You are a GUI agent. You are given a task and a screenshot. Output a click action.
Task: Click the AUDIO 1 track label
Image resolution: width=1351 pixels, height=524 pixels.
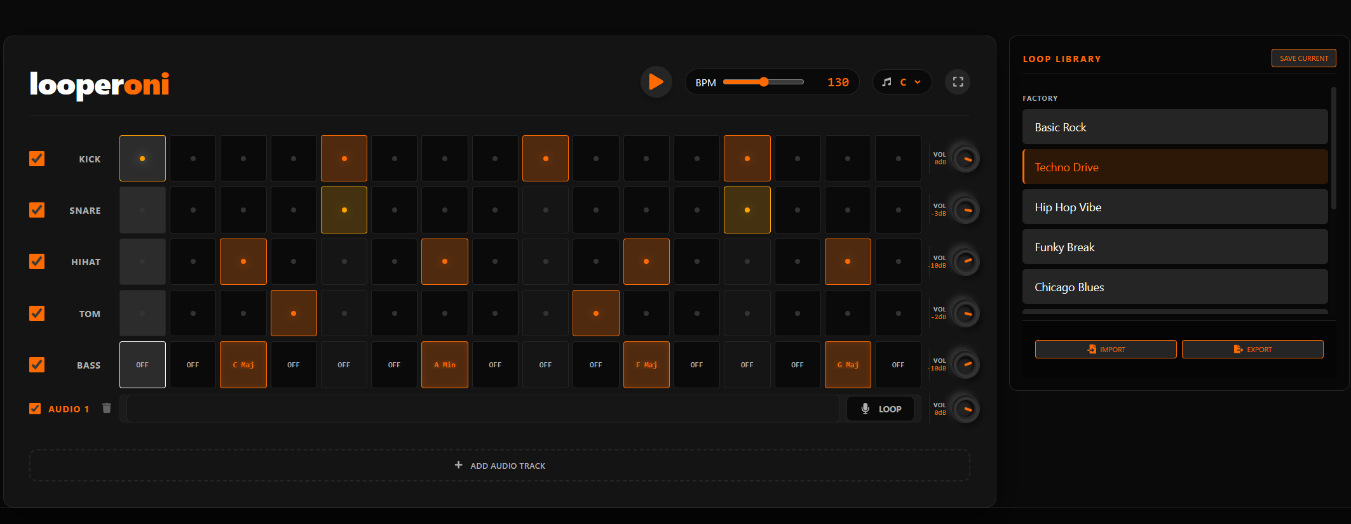69,409
